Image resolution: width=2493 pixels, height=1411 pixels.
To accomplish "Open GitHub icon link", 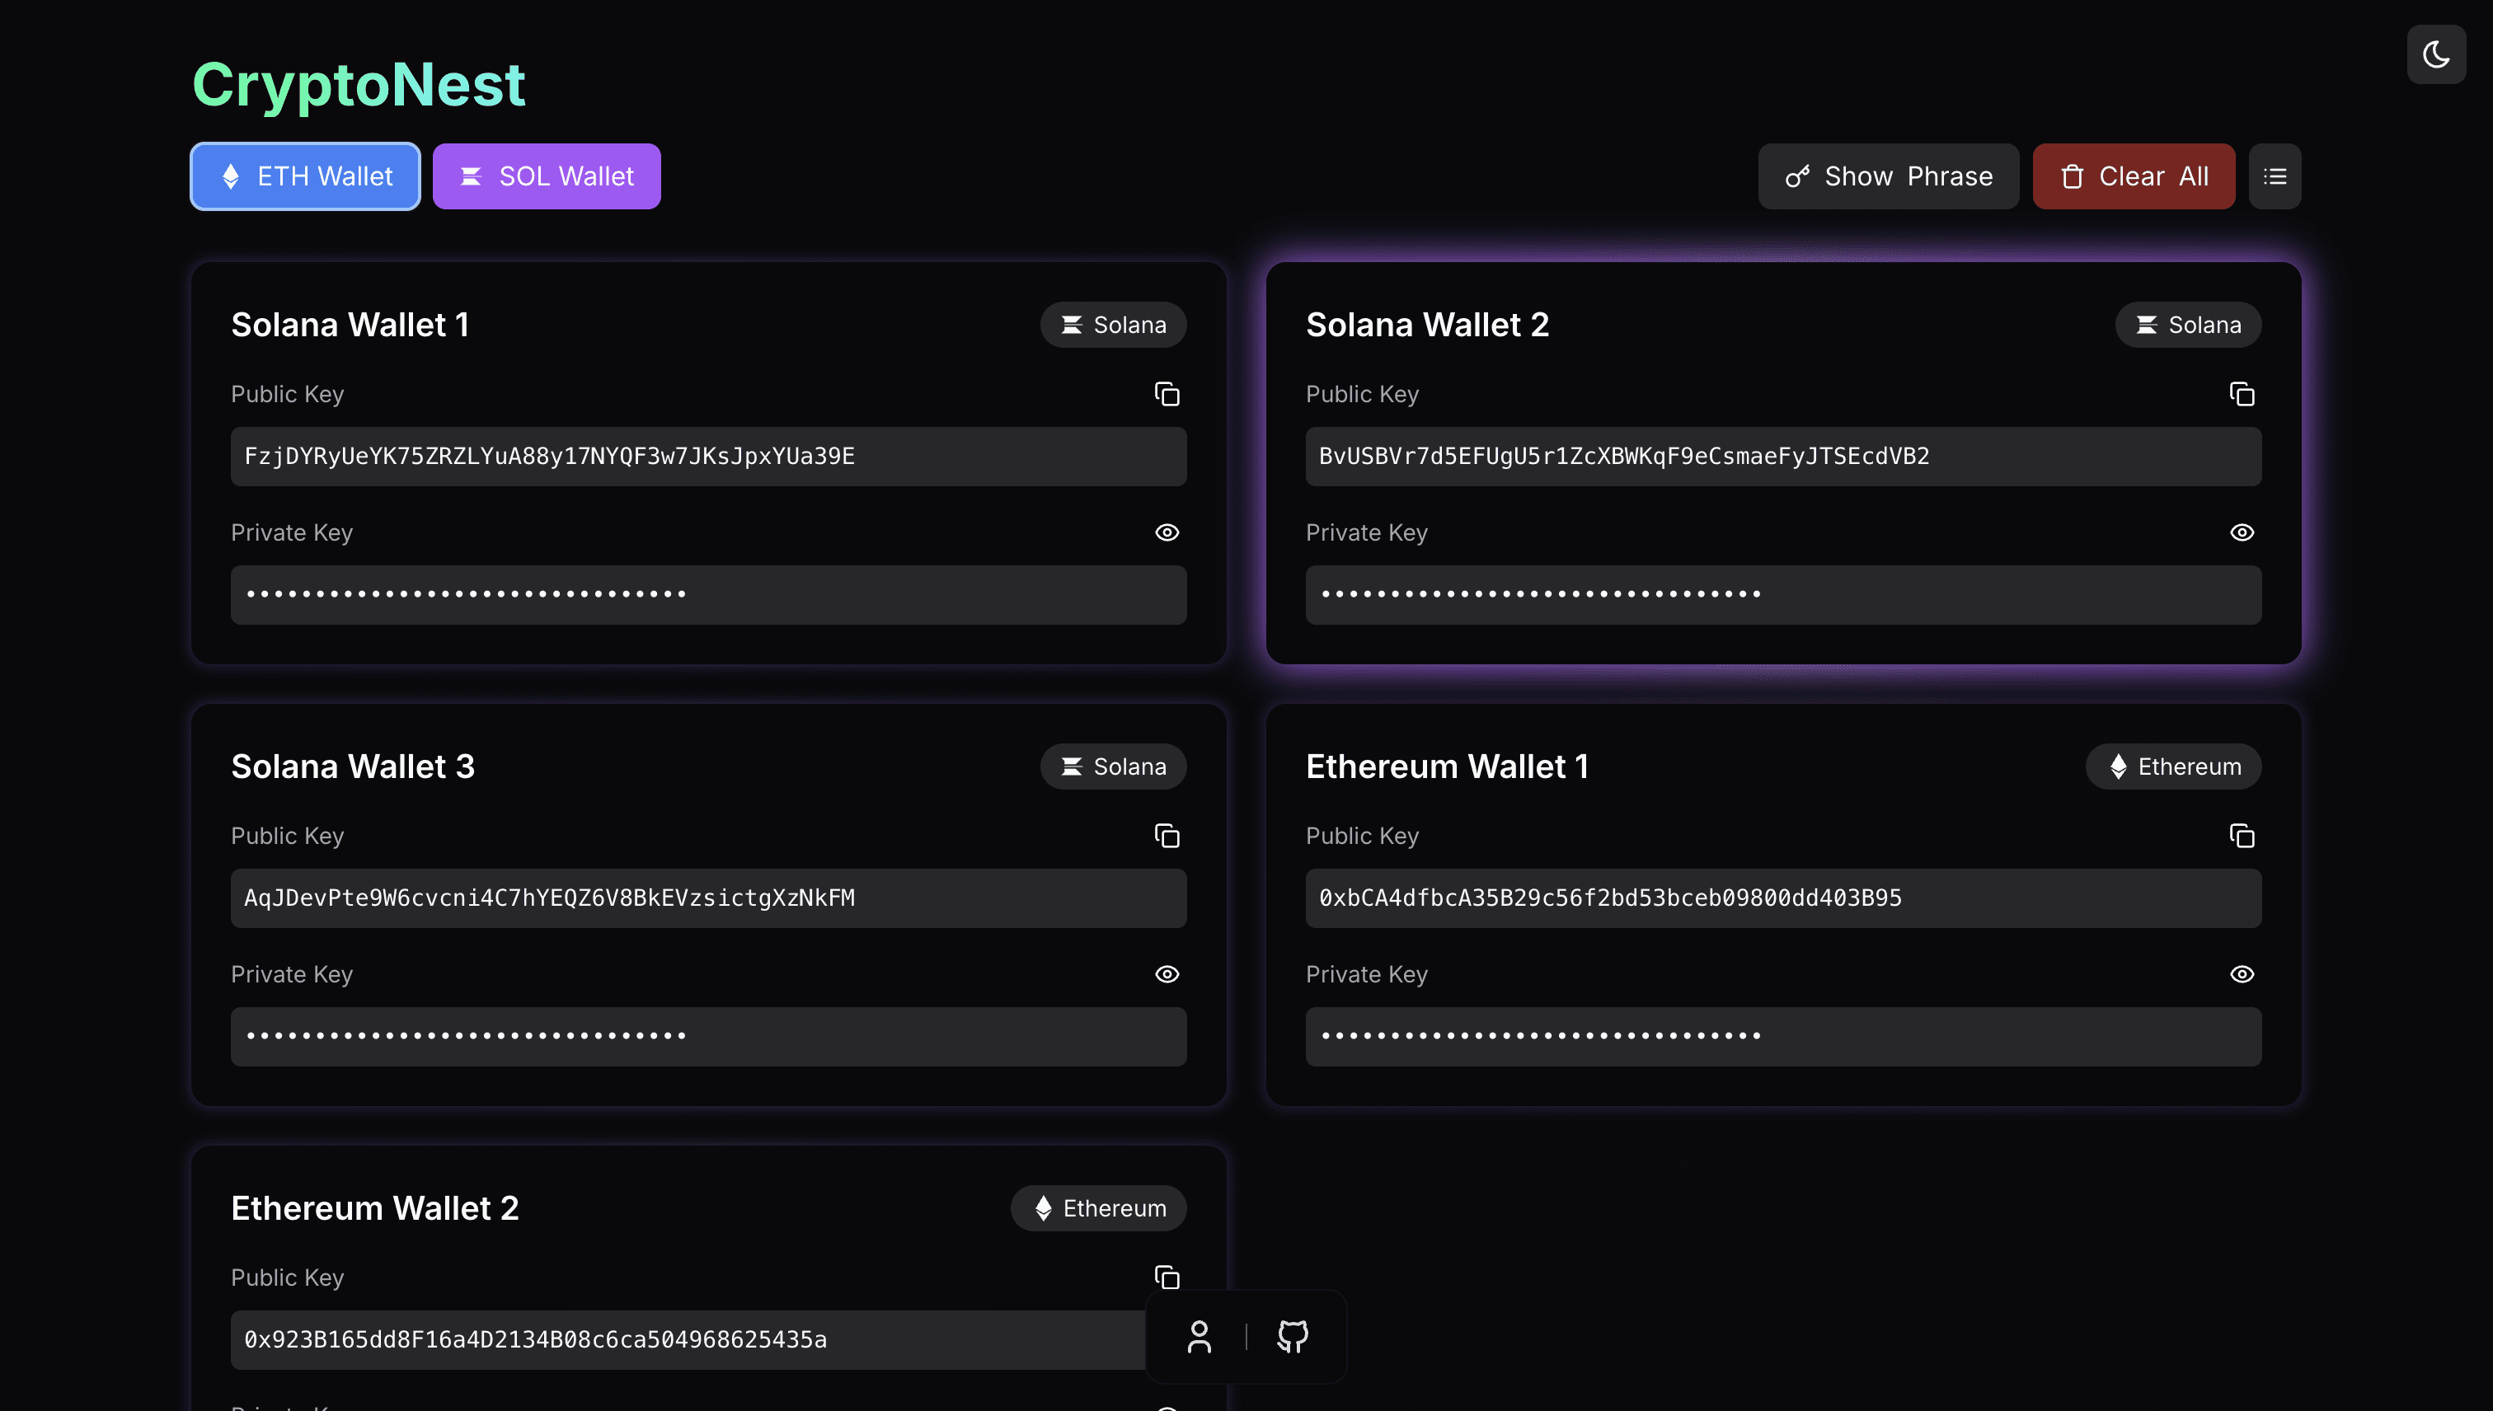I will [1292, 1336].
